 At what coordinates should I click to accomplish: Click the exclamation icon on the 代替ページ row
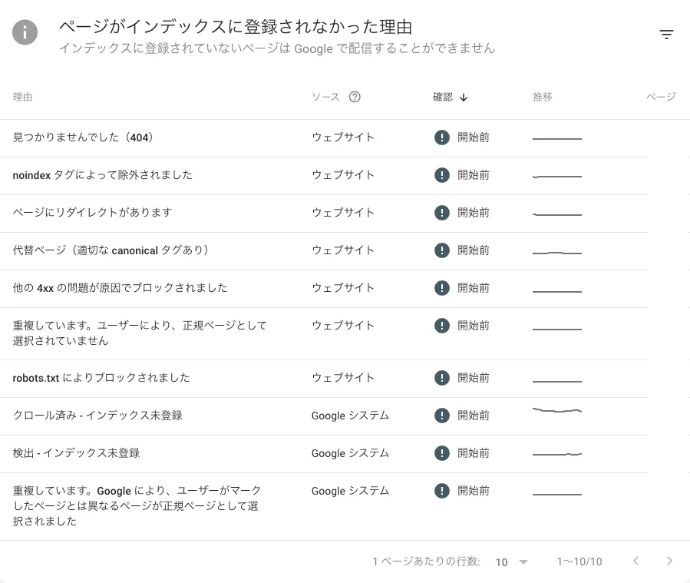coord(442,250)
